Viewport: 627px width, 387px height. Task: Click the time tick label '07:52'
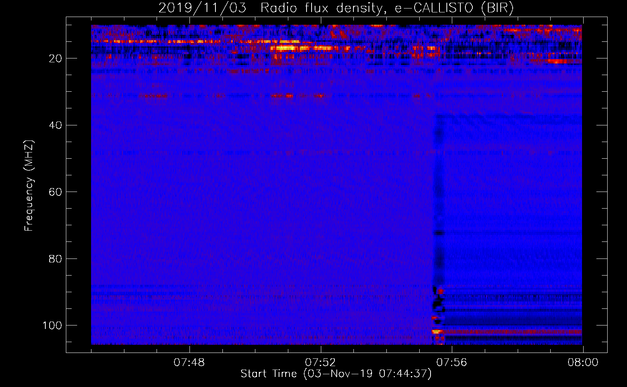[x=320, y=363]
